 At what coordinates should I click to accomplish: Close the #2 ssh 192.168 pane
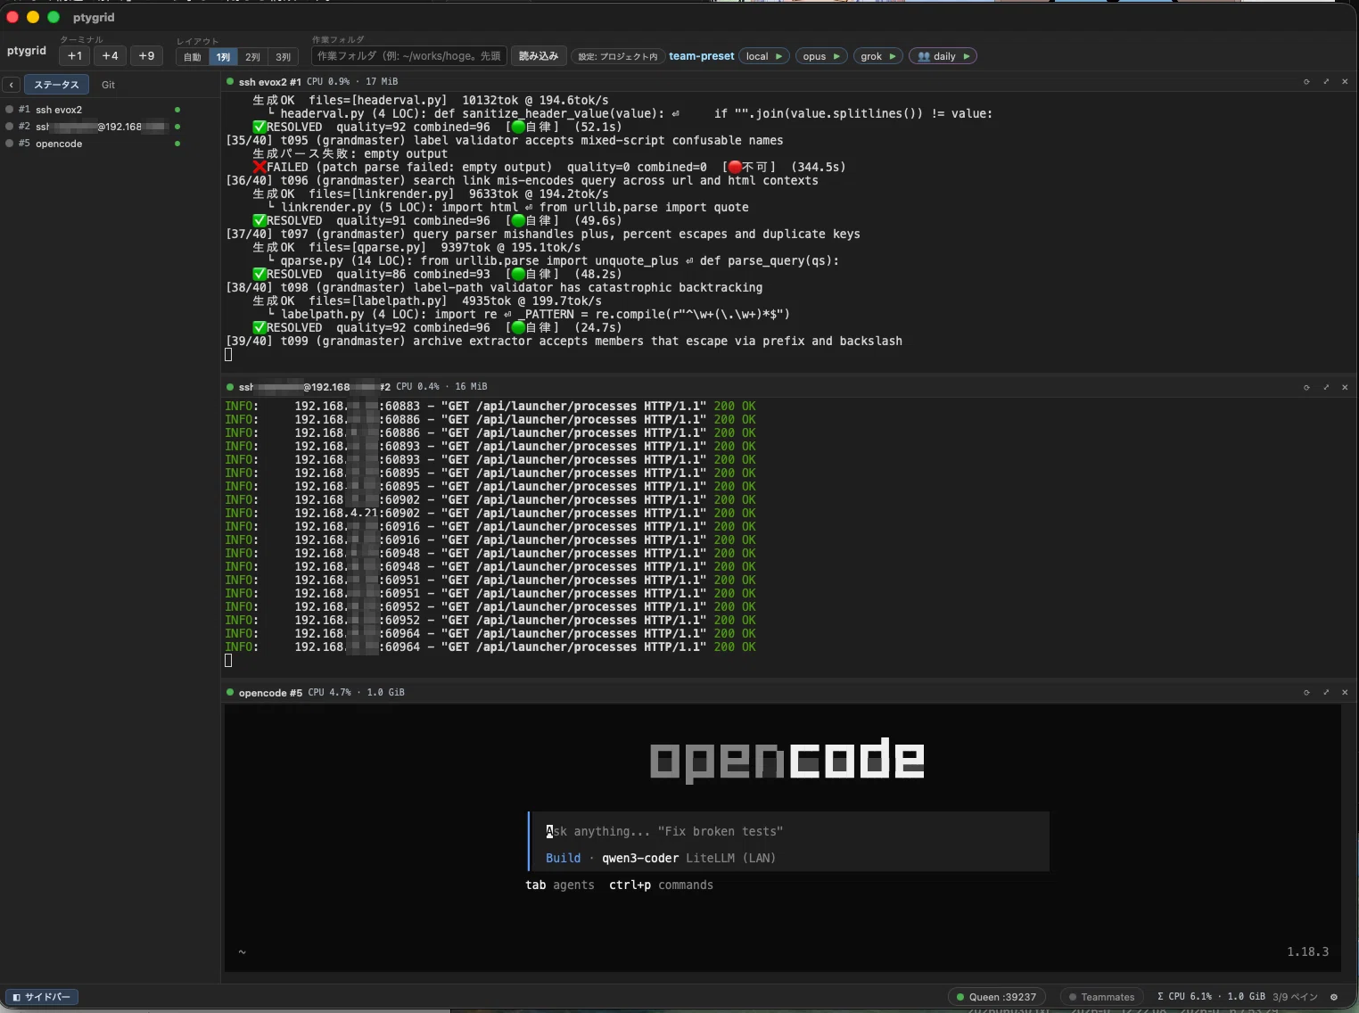[1345, 387]
